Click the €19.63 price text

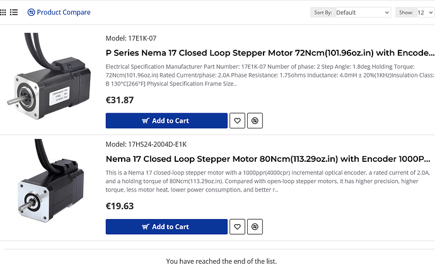tap(120, 206)
